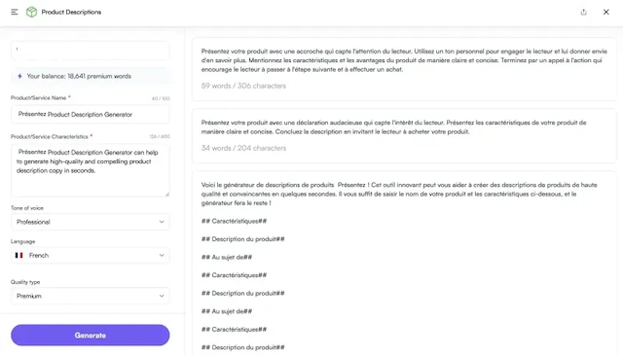Select the 34 words generated result card

tap(404, 136)
